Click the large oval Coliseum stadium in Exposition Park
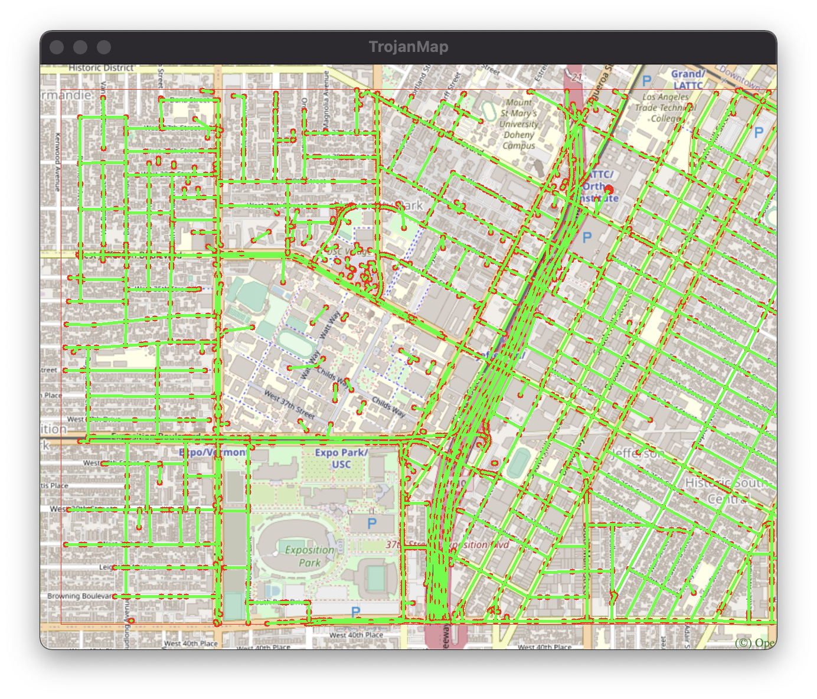The width and height of the screenshot is (817, 699). 296,545
